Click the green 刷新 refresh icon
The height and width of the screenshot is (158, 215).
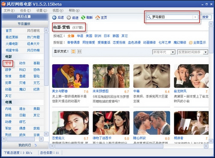pyautogui.click(x=83, y=18)
